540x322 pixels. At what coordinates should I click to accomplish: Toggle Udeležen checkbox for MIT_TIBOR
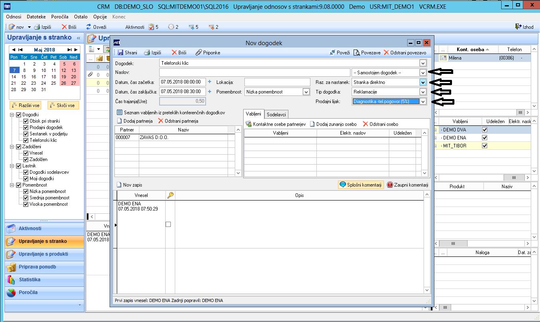(485, 146)
